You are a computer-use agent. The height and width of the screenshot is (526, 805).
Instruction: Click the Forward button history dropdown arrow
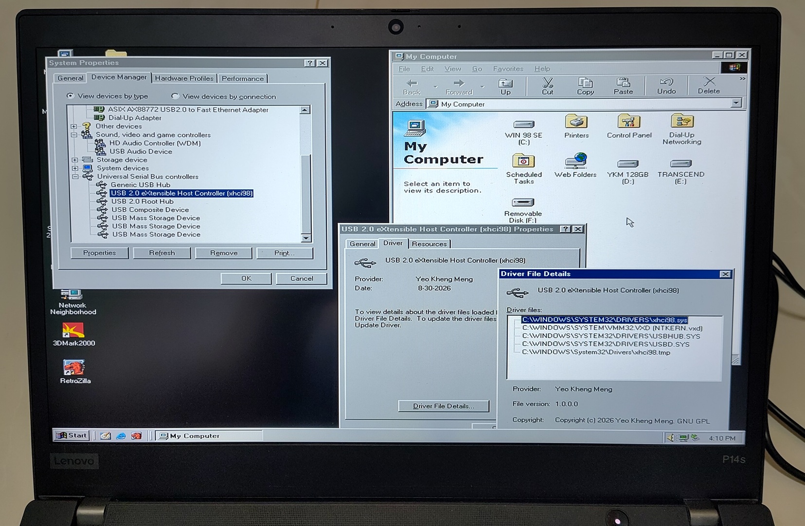482,87
